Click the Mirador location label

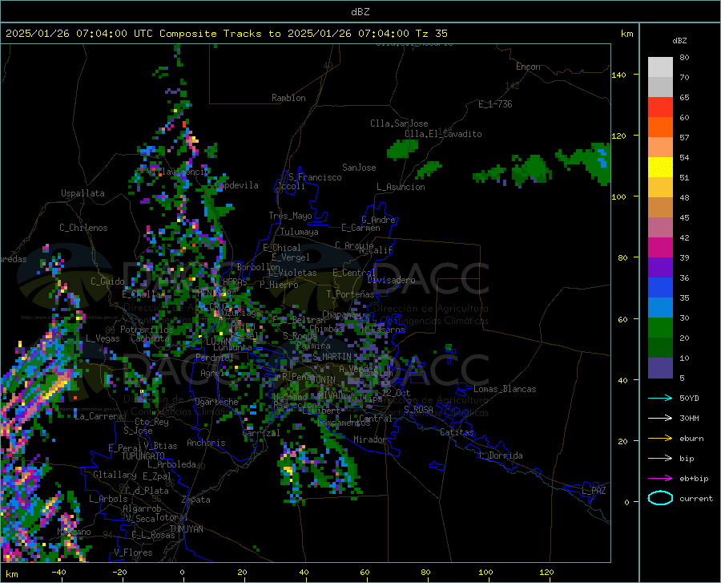(370, 439)
